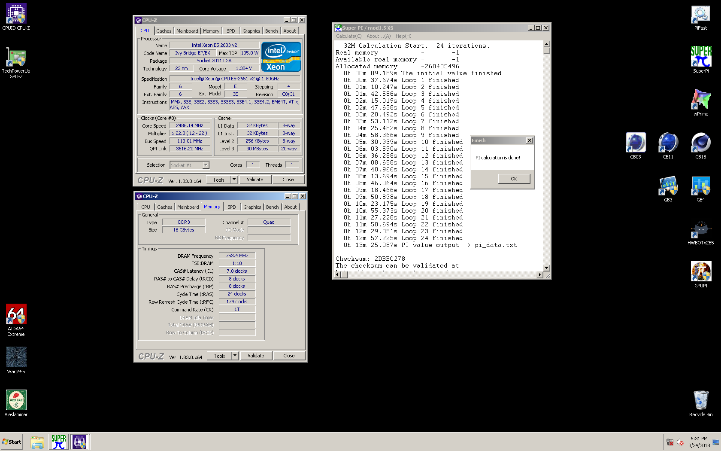This screenshot has width=721, height=451.
Task: Click the Name field Intel Xeon E5 2603 v2
Action: [214, 45]
